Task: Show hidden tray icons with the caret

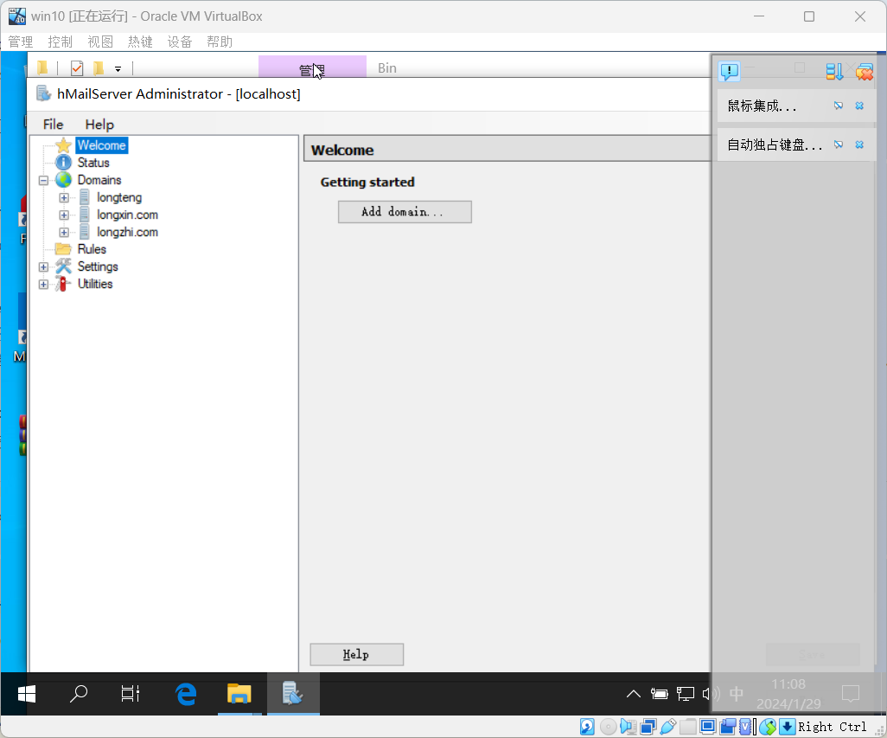Action: 634,694
